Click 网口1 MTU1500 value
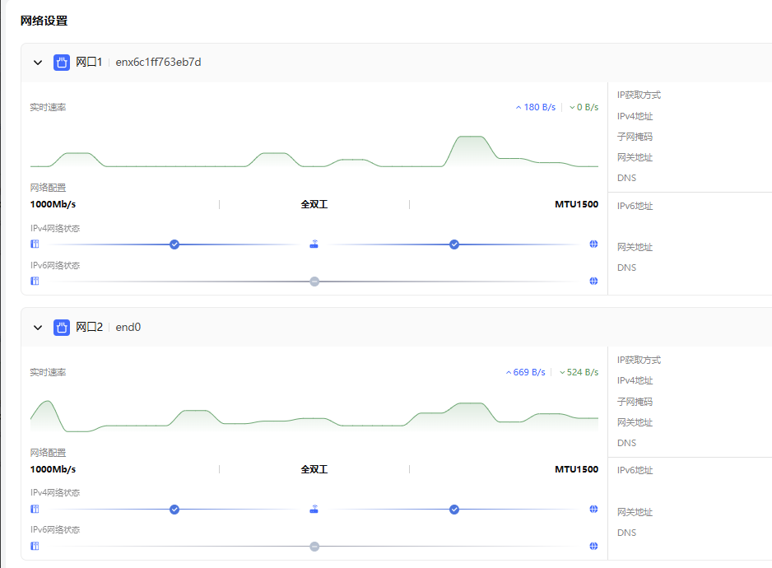This screenshot has height=568, width=772. (x=577, y=204)
